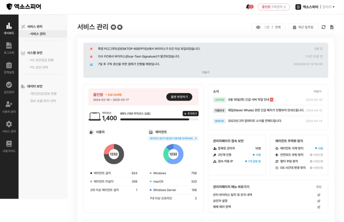344x222 pixels.
Task: Toggle 안전모드 부팅 방지 사용안함 status
Action: [318, 154]
